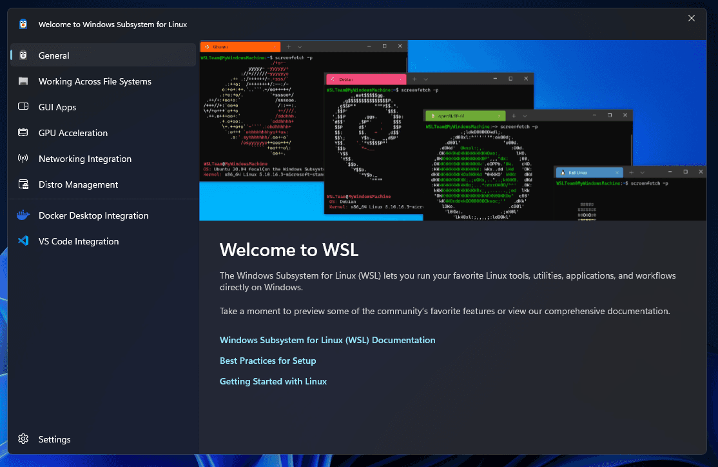Open the GUI Apps section
Image resolution: width=718 pixels, height=467 pixels.
[x=103, y=107]
